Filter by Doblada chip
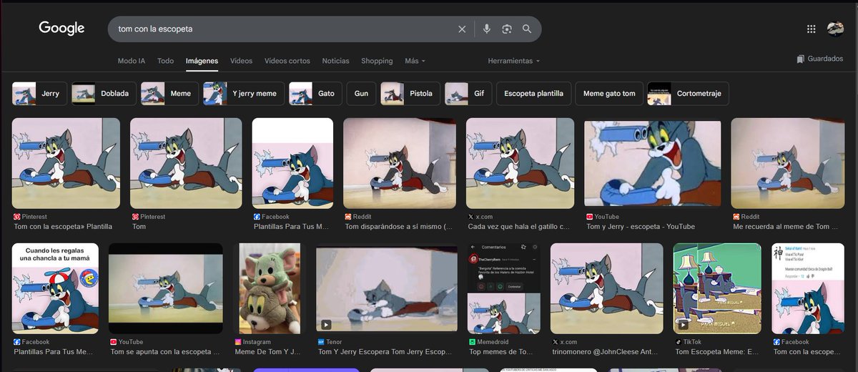 coord(104,94)
